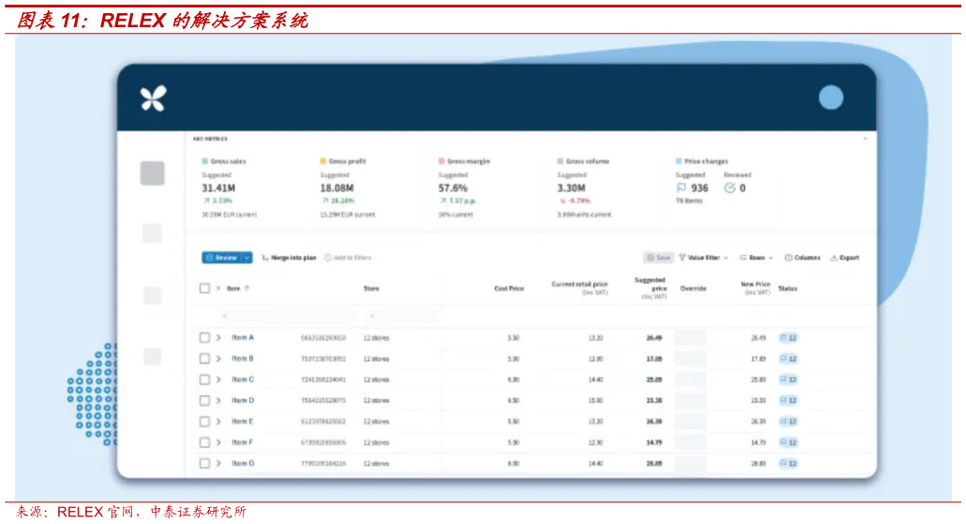Click the Item A status flag badge
This screenshot has width=966, height=524.
click(788, 337)
